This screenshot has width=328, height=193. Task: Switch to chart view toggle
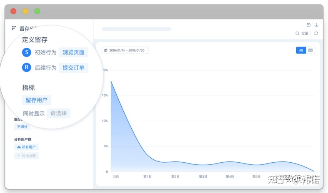301,50
